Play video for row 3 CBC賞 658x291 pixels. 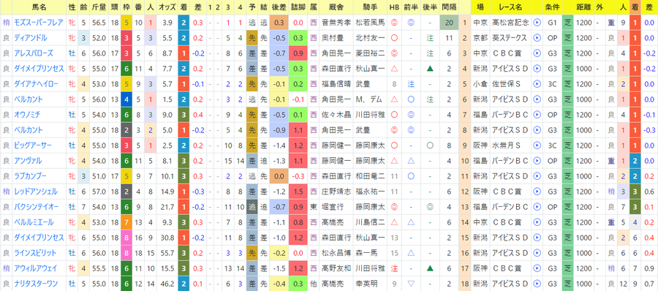(x=537, y=53)
